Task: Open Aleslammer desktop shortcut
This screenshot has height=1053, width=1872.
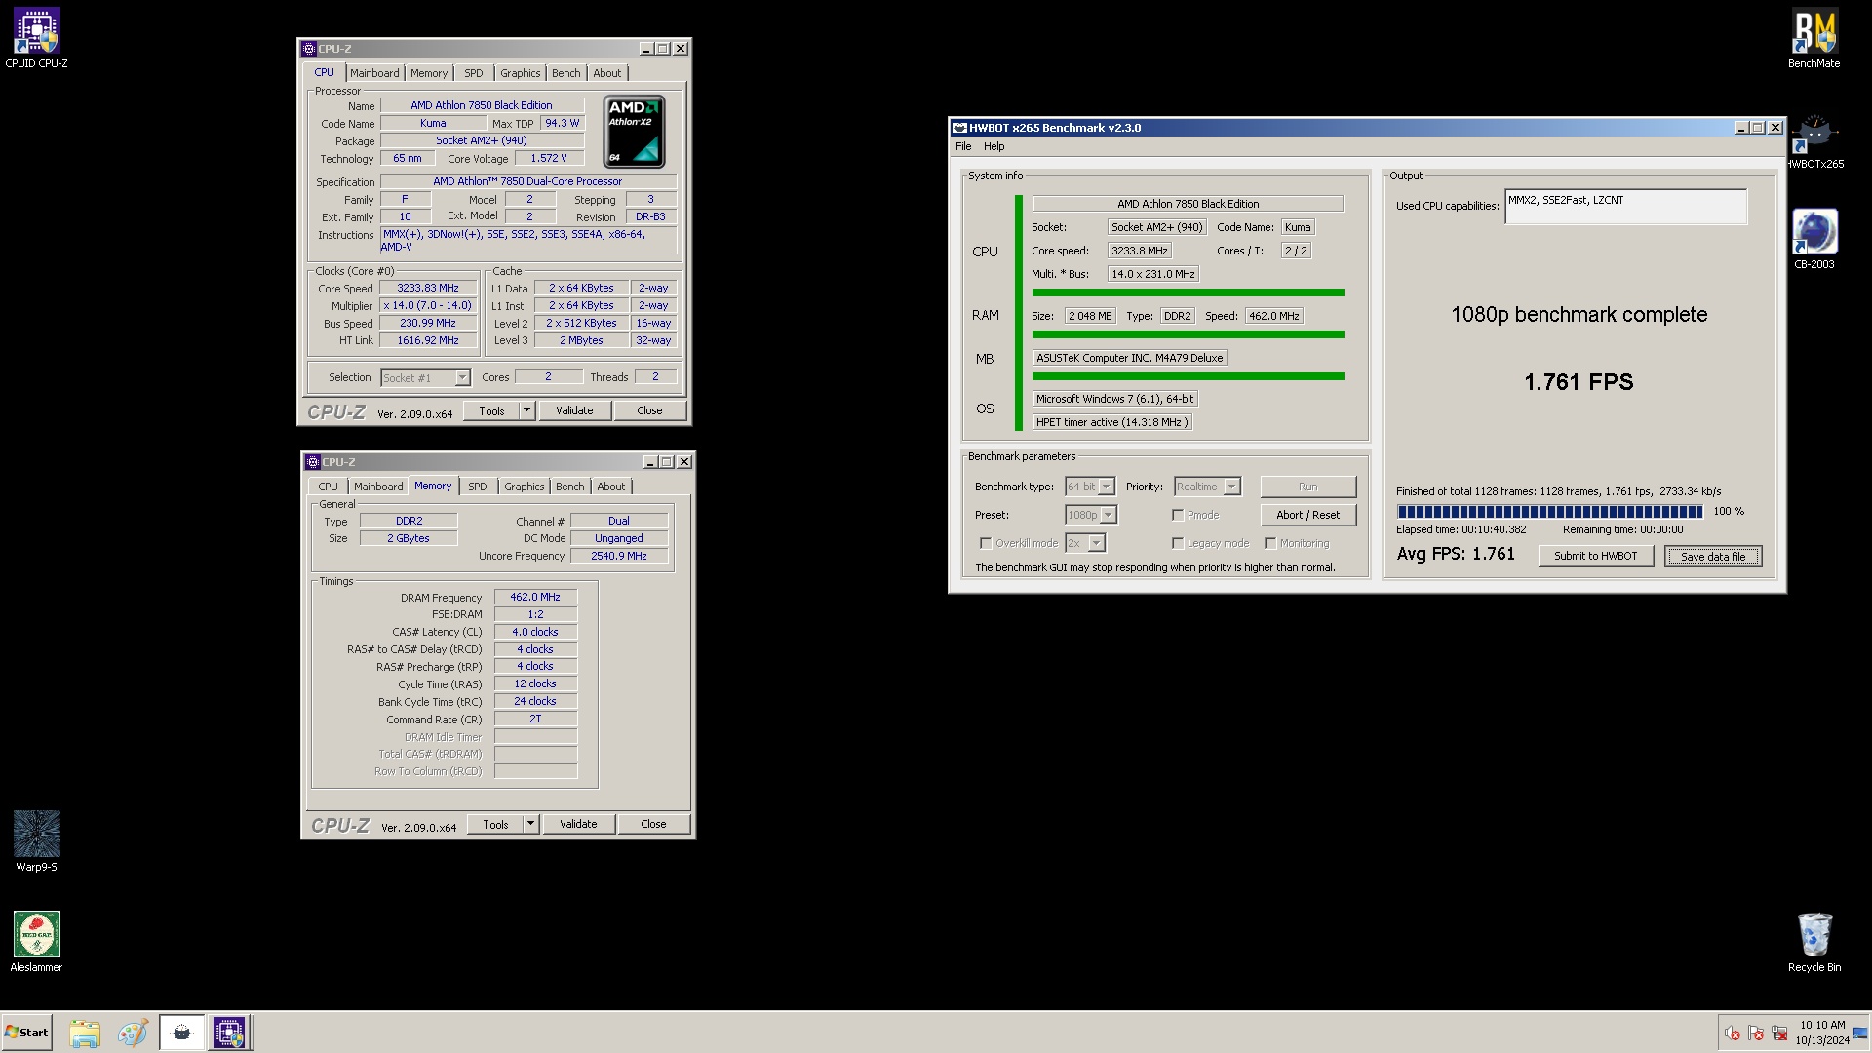Action: [x=36, y=942]
